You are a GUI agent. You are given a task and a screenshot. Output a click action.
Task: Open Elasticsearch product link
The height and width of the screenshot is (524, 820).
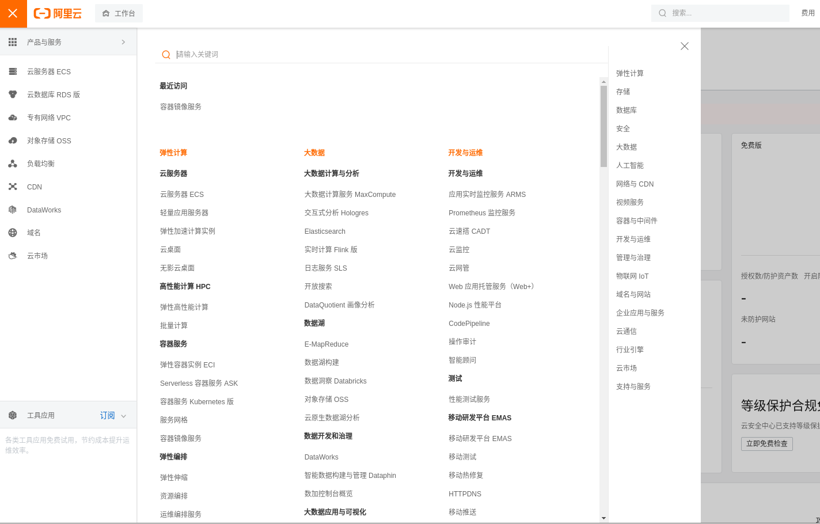click(325, 231)
